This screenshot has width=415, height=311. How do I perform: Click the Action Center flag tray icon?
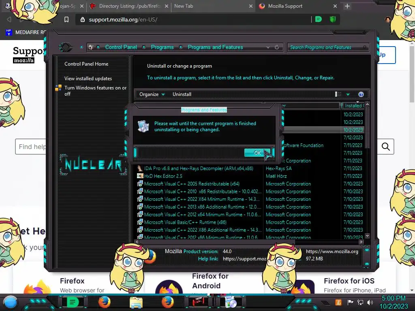[351, 302]
